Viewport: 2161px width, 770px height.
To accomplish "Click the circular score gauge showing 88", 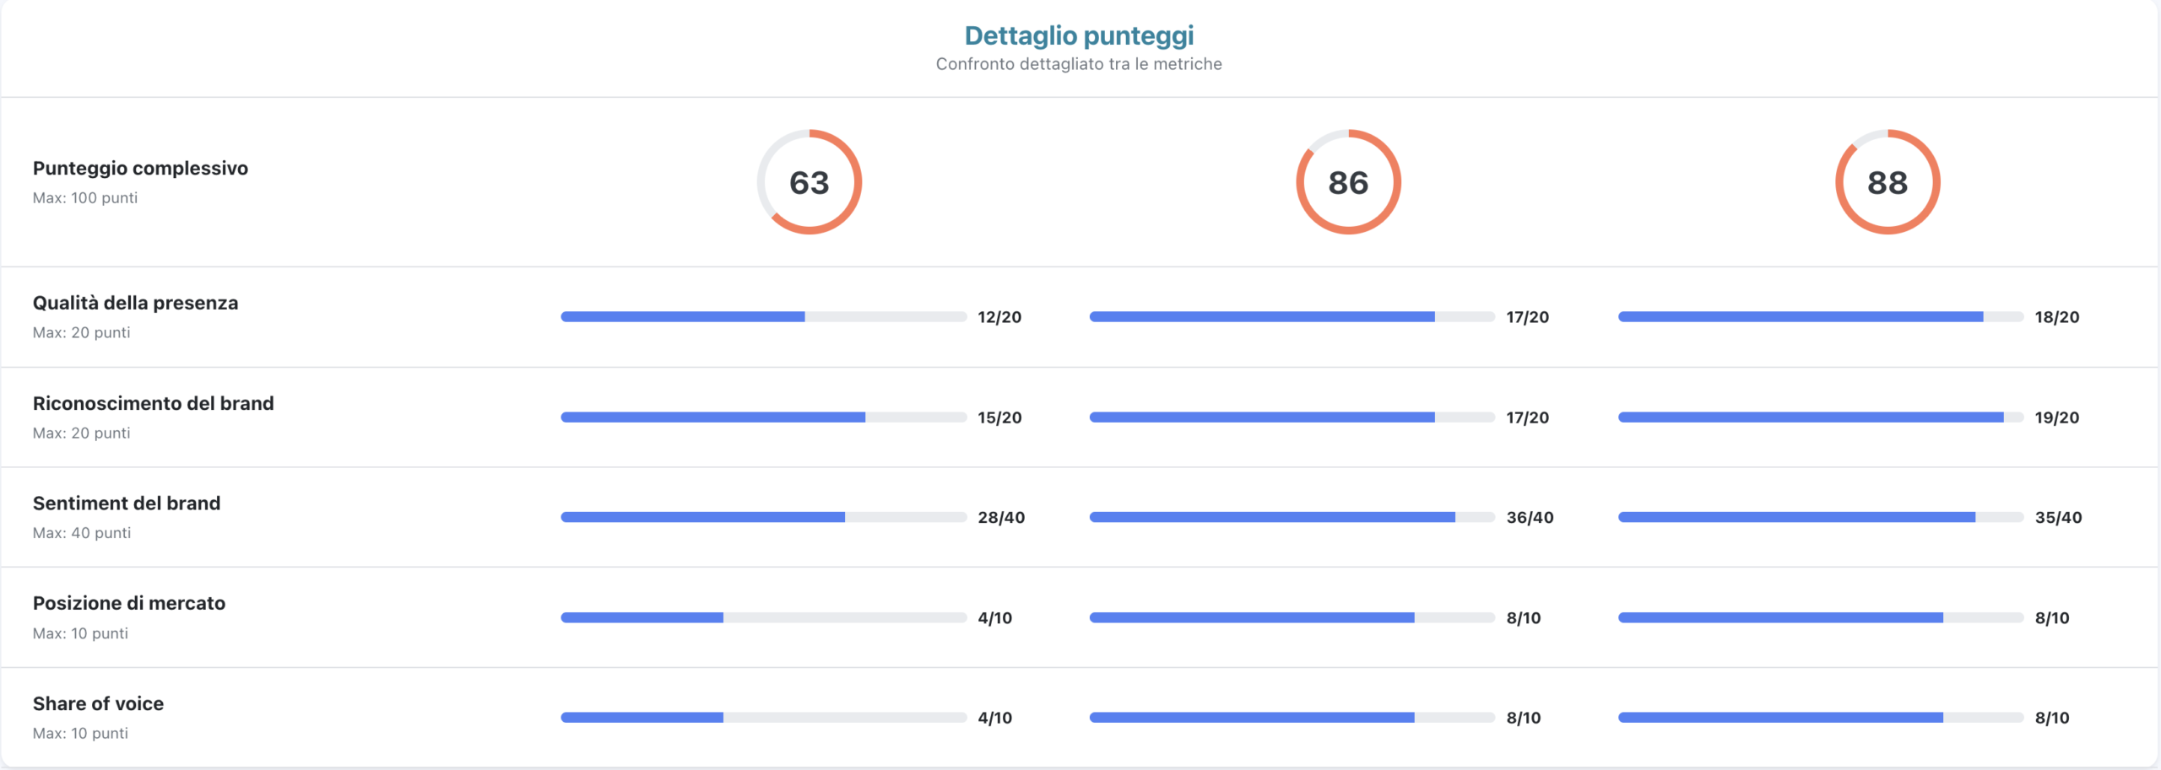I will pos(1887,182).
